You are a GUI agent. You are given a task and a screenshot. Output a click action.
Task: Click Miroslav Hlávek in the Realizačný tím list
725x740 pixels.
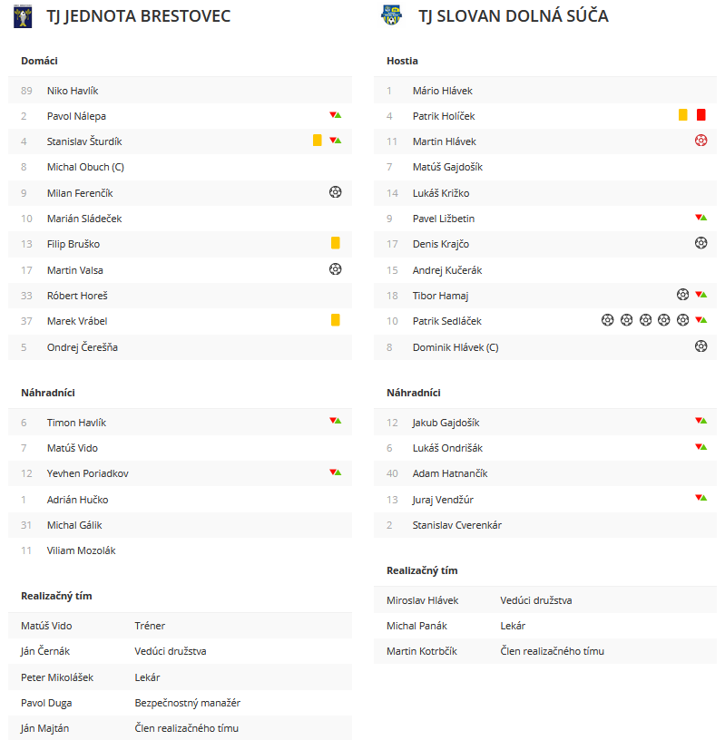pyautogui.click(x=422, y=600)
